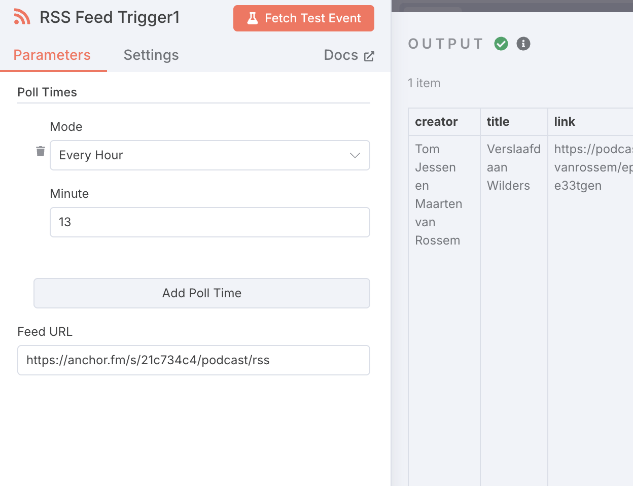Switch to the Parameters tab
This screenshot has height=486, width=633.
[52, 55]
